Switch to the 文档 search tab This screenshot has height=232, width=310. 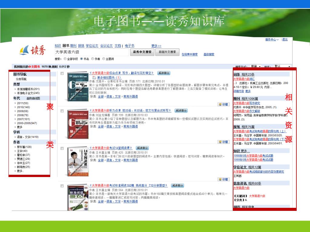(118, 46)
